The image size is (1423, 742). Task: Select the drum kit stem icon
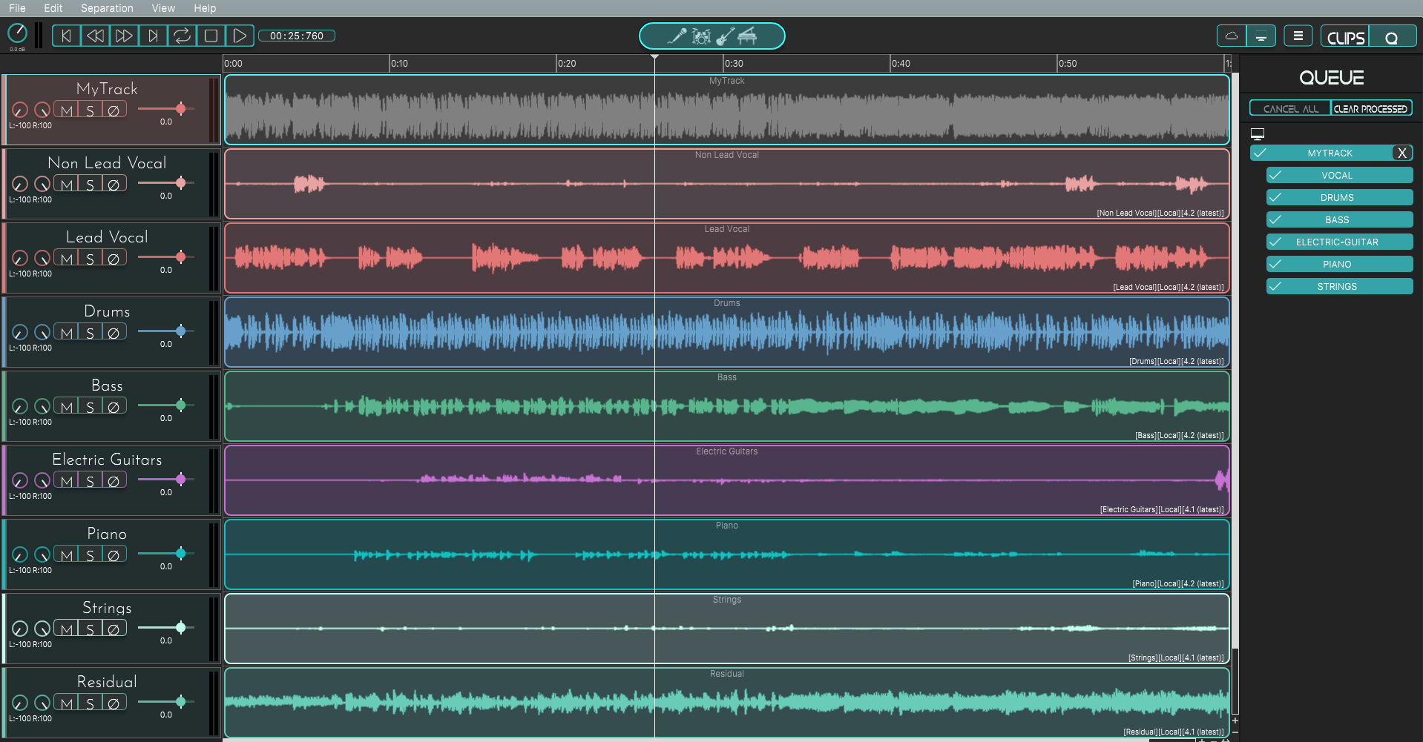(701, 36)
